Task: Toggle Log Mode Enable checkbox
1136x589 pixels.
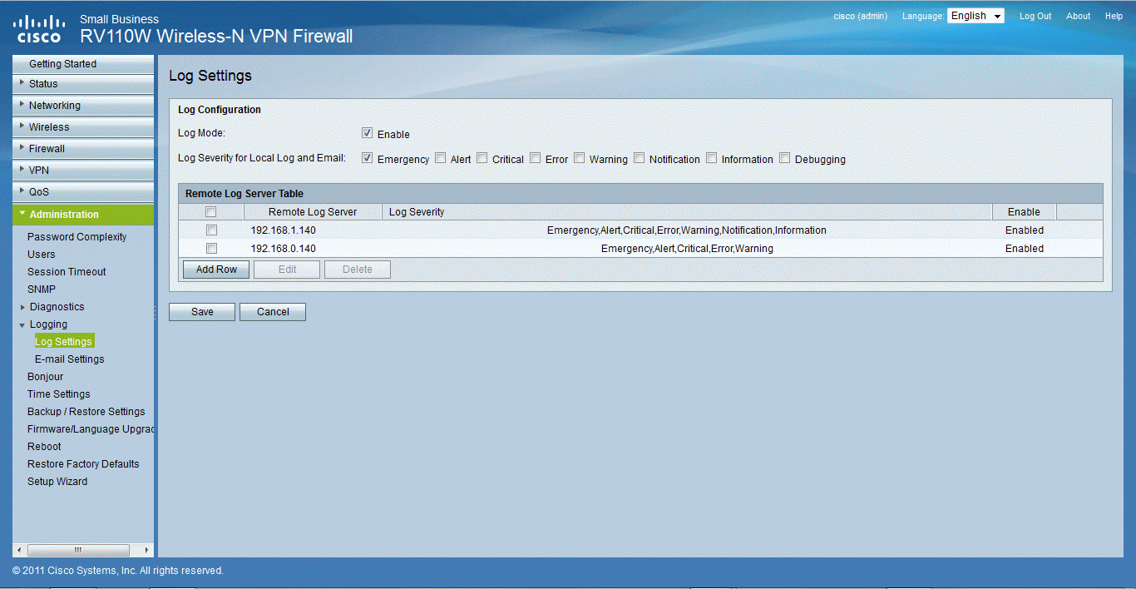Action: 367,133
